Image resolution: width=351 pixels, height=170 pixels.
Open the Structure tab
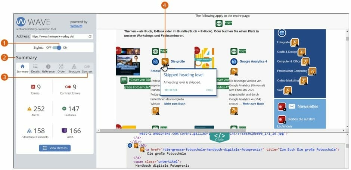[74, 69]
